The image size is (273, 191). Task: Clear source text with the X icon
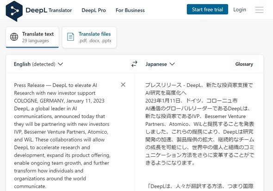[x=123, y=85]
